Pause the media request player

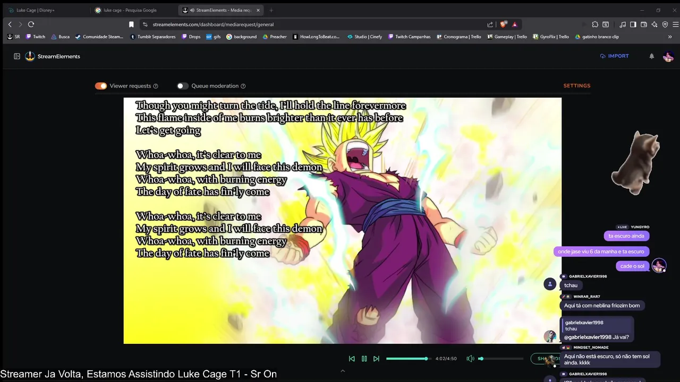pyautogui.click(x=364, y=359)
